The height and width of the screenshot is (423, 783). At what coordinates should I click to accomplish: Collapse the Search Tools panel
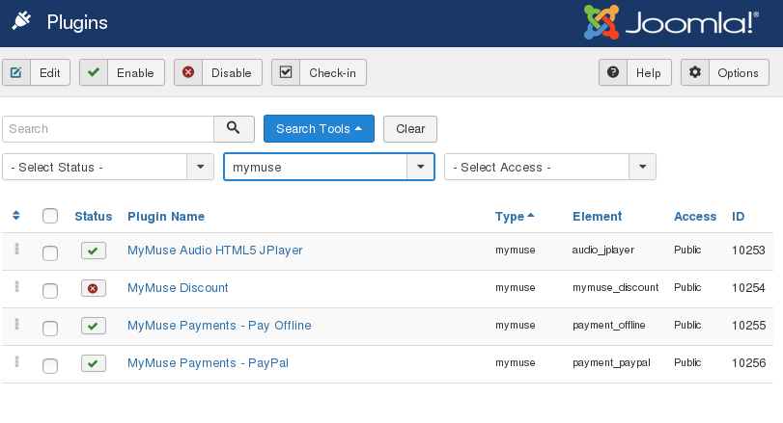point(319,128)
